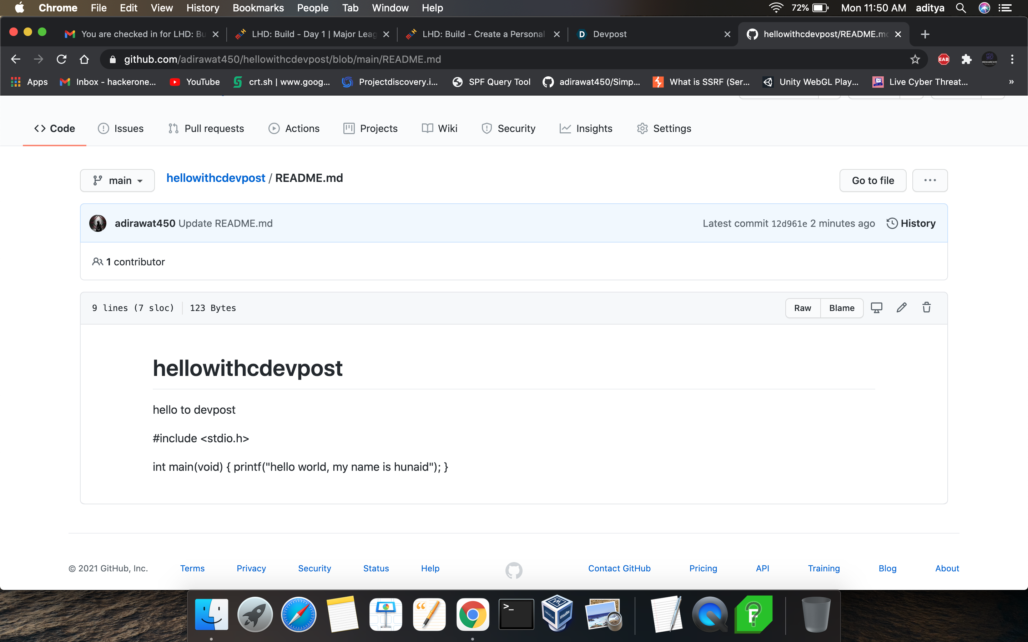
Task: Click the Blame button
Action: (x=842, y=308)
